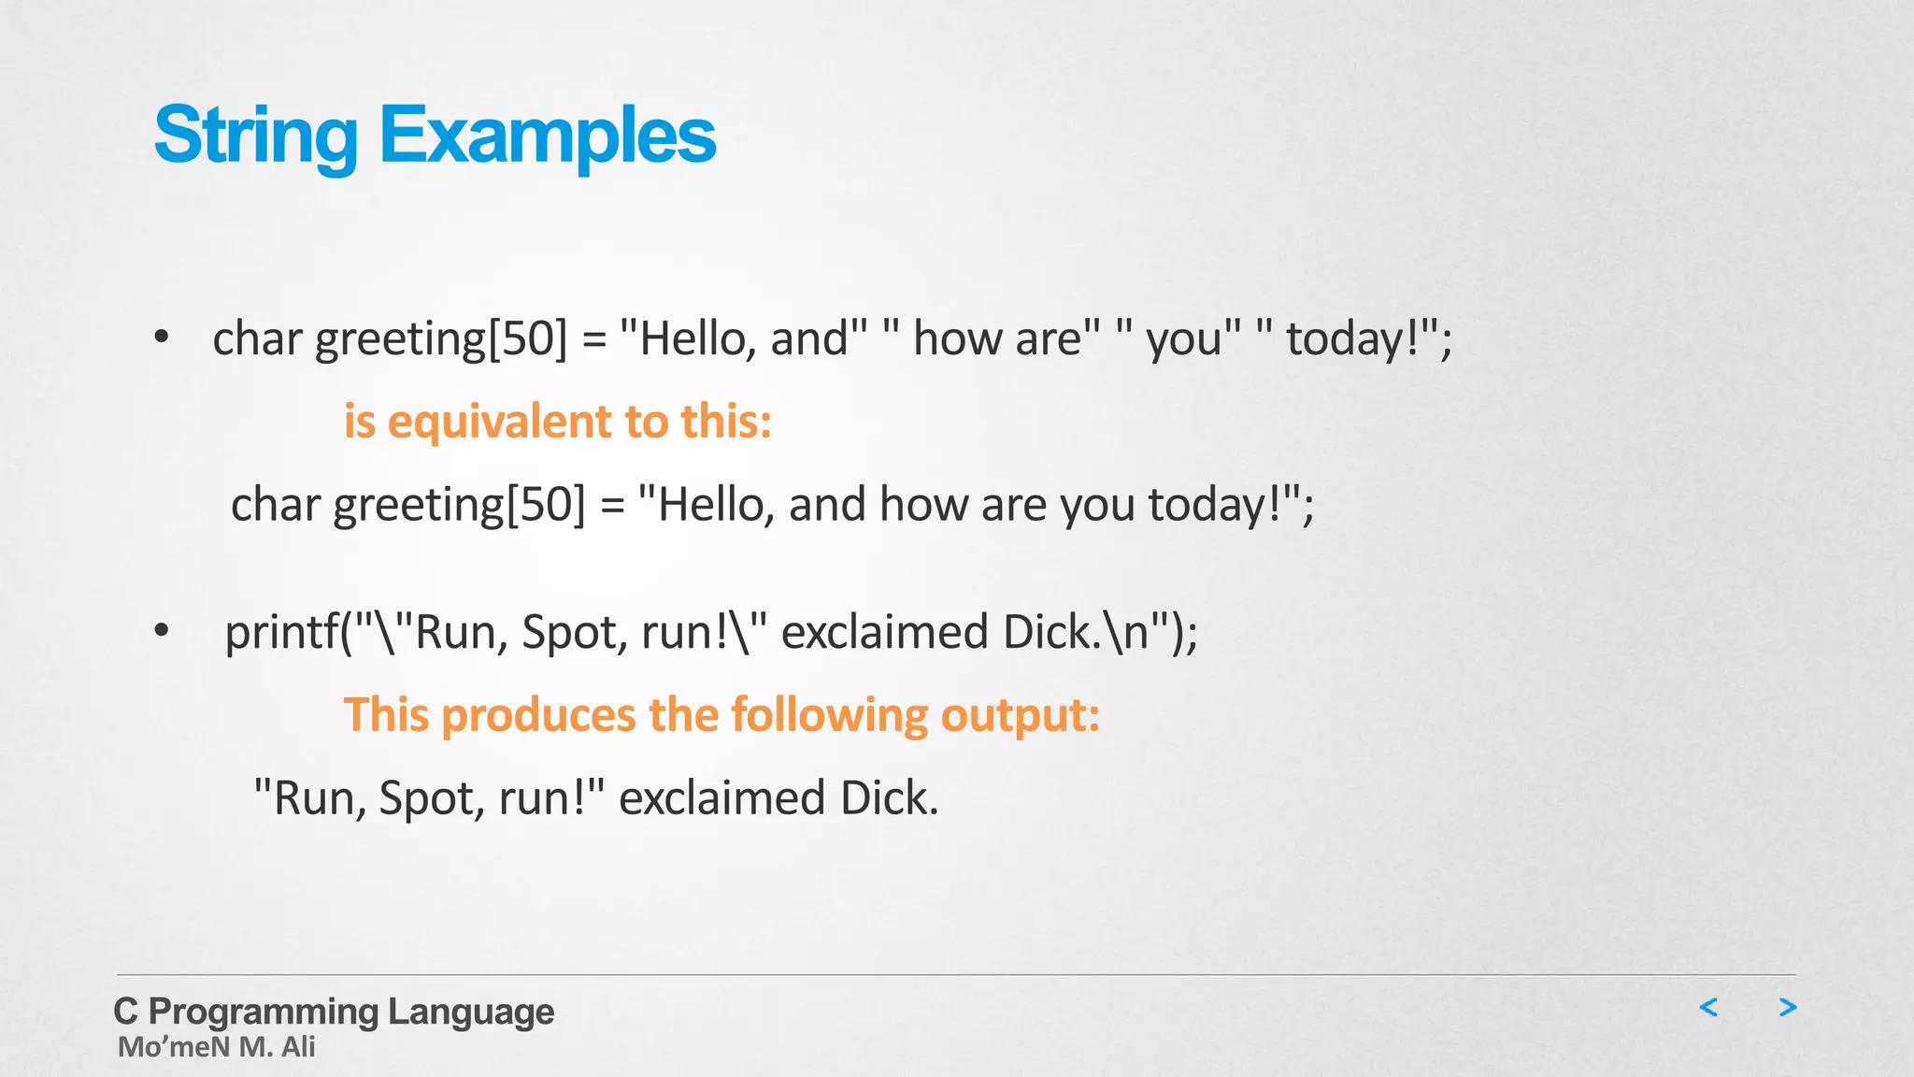This screenshot has height=1077, width=1914.
Task: Go to the previous slide arrow
Action: (x=1708, y=1007)
